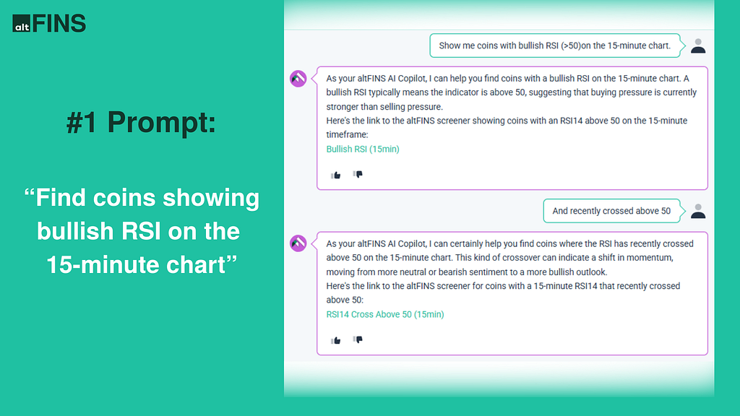Dislike the first Copilot response with thumbs down
This screenshot has width=740, height=416.
[x=358, y=175]
